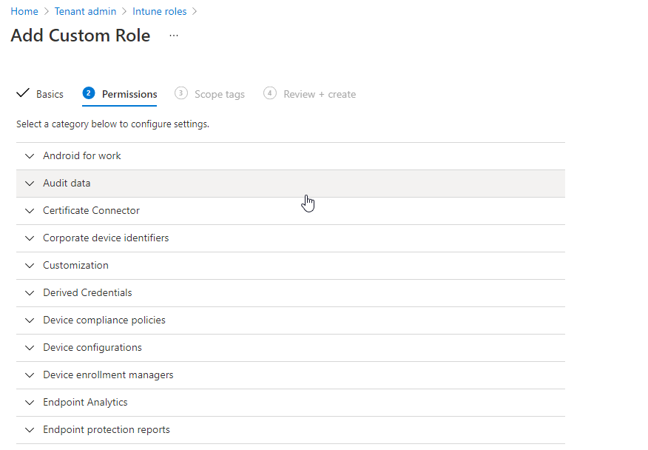This screenshot has height=450, width=648.
Task: Switch to the Basics tab
Action: tap(50, 94)
